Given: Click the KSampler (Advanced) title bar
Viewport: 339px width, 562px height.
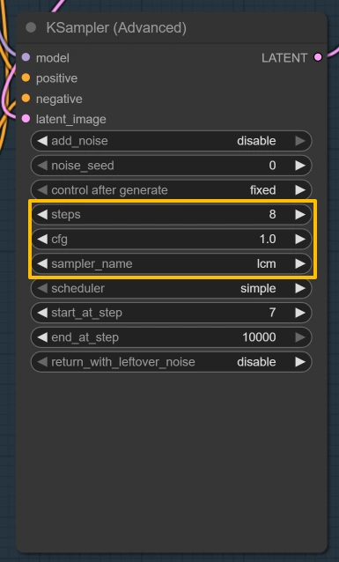Looking at the screenshot, I should pos(172,28).
